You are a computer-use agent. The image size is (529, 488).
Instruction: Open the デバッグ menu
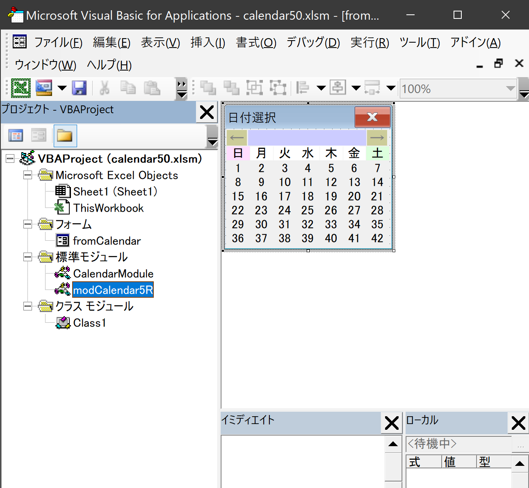point(313,42)
